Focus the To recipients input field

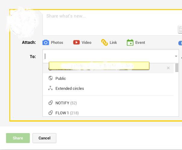coord(108,56)
